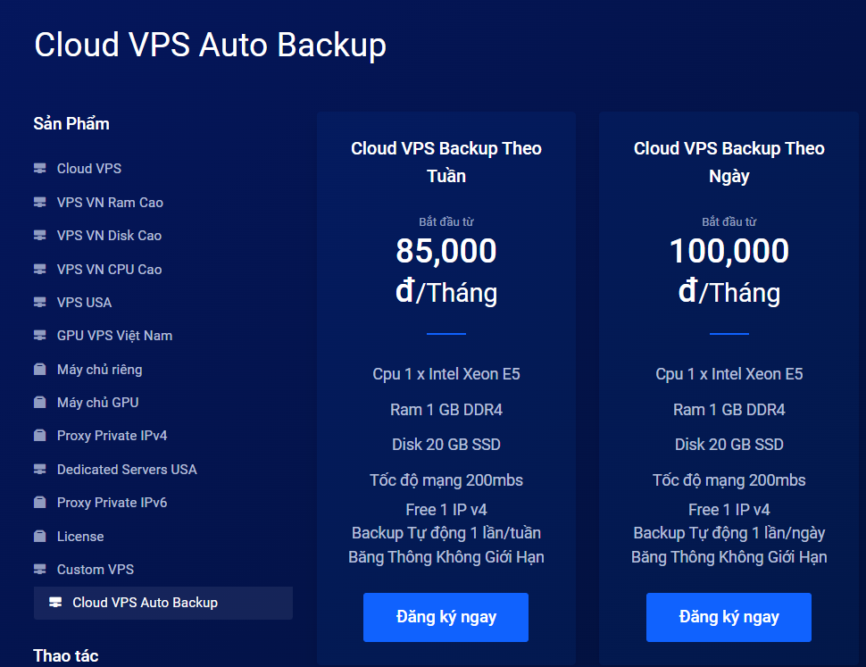The height and width of the screenshot is (667, 866).
Task: Open the Proxy Private IPv6 category
Action: pos(112,503)
